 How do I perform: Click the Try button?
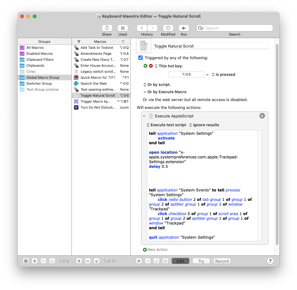(201, 261)
